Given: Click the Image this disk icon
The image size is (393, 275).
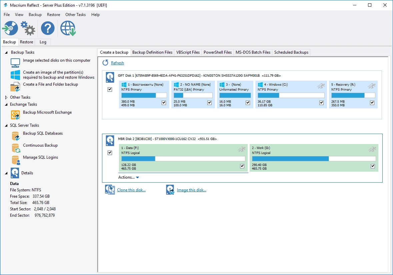Looking at the screenshot, I should pyautogui.click(x=170, y=190).
